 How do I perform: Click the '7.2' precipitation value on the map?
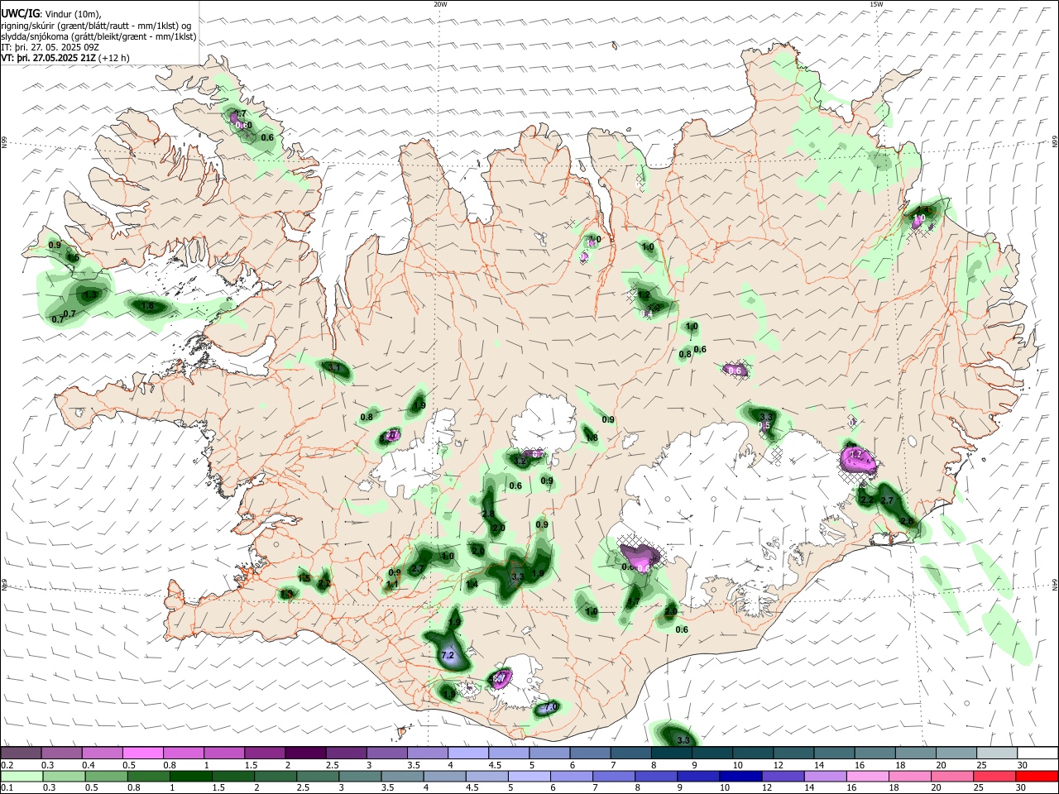click(x=448, y=655)
